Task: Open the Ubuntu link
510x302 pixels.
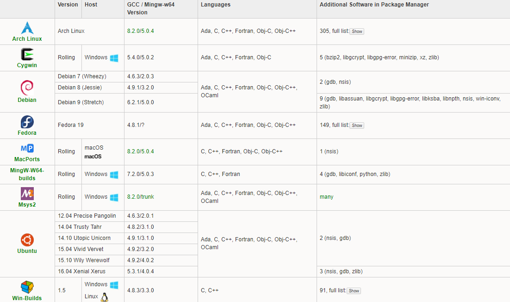Action: (x=27, y=251)
